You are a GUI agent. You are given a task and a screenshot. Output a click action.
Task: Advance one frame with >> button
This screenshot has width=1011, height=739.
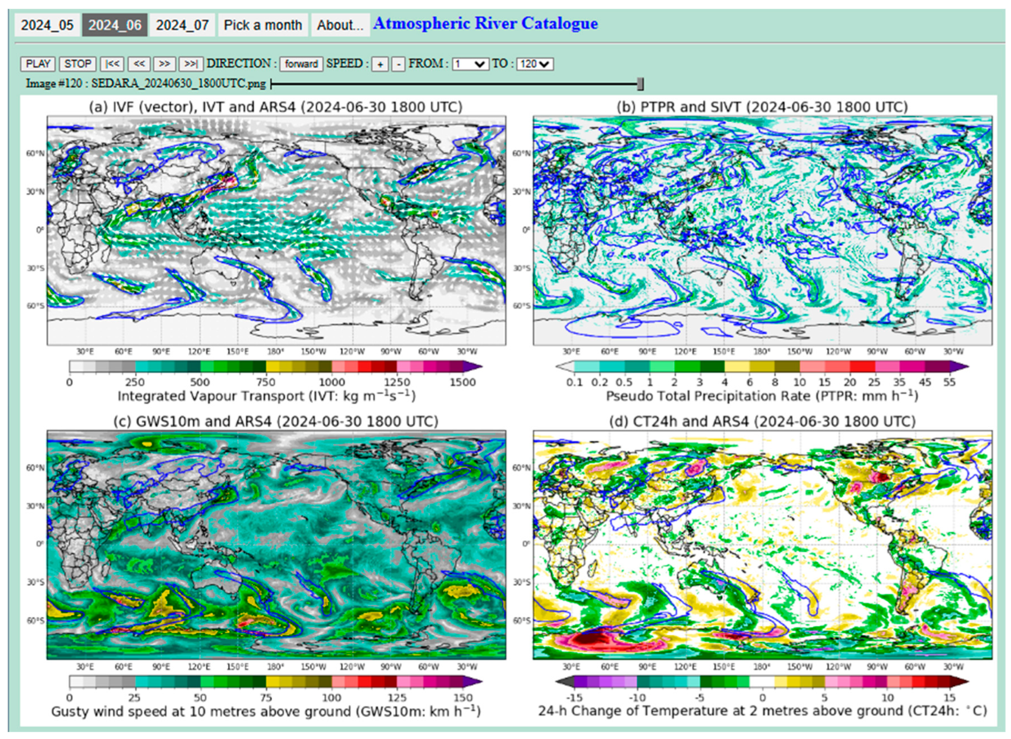164,64
